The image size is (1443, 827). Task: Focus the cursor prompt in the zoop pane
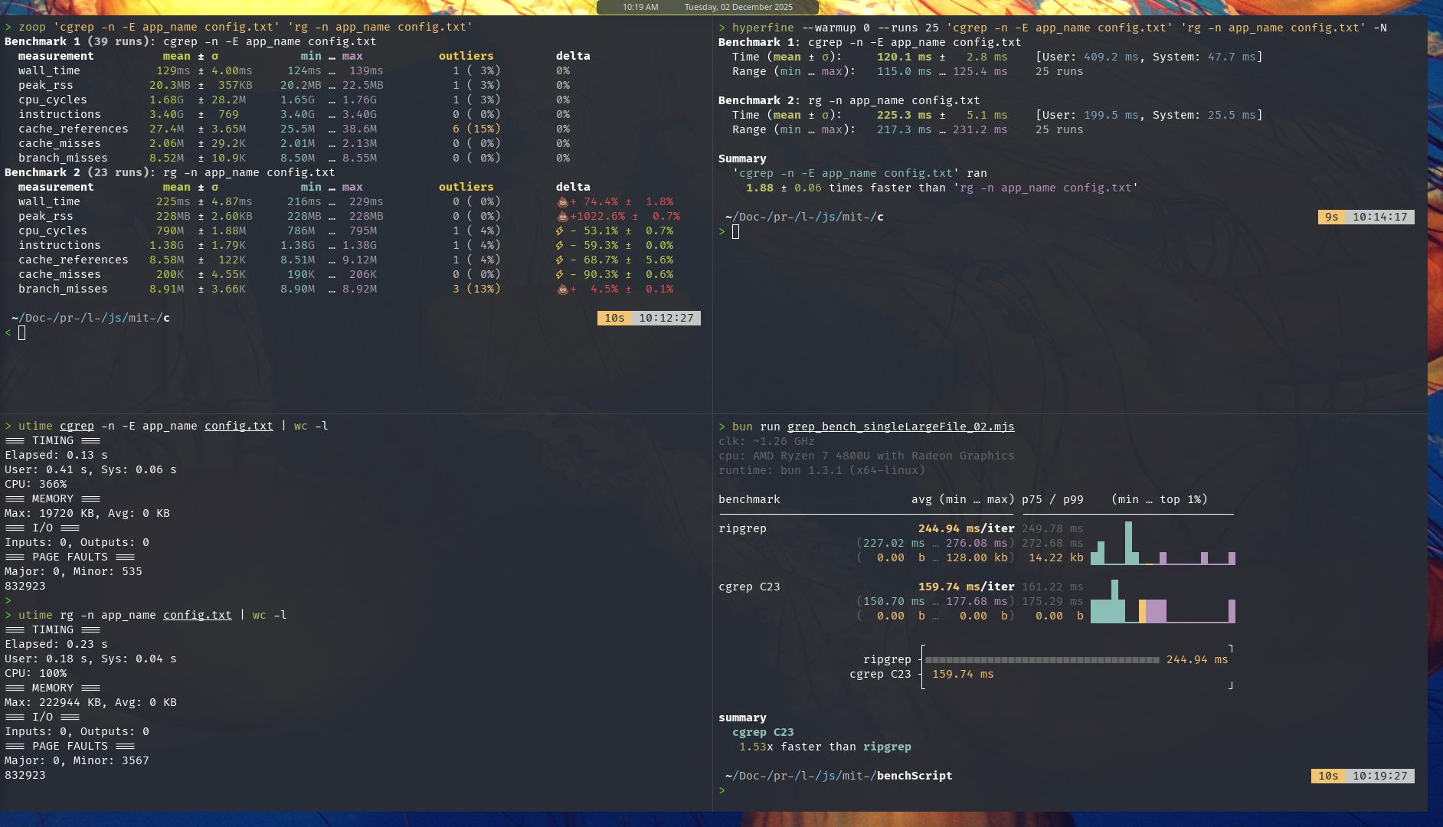coord(22,332)
